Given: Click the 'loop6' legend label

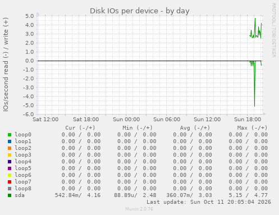Looking at the screenshot, I should (23, 175).
